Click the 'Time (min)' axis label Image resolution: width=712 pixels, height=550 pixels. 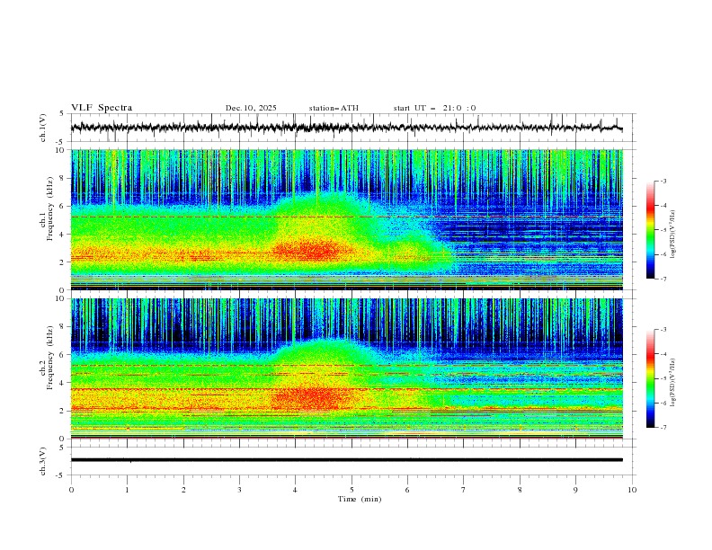(x=360, y=499)
